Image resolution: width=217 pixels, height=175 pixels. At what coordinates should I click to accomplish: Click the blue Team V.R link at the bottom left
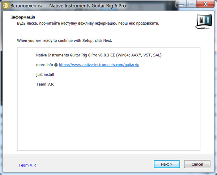[27, 165]
